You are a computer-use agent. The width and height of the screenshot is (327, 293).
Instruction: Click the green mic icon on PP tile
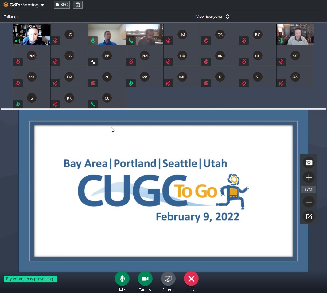[x=131, y=83]
